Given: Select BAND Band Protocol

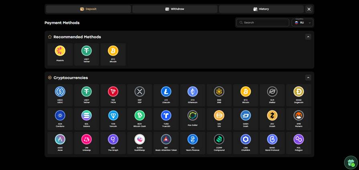Looking at the screenshot, I should (272, 143).
